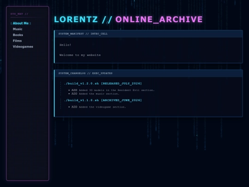Click the 'Added the videogame section' entry
The height and width of the screenshot is (187, 249).
(x=99, y=107)
